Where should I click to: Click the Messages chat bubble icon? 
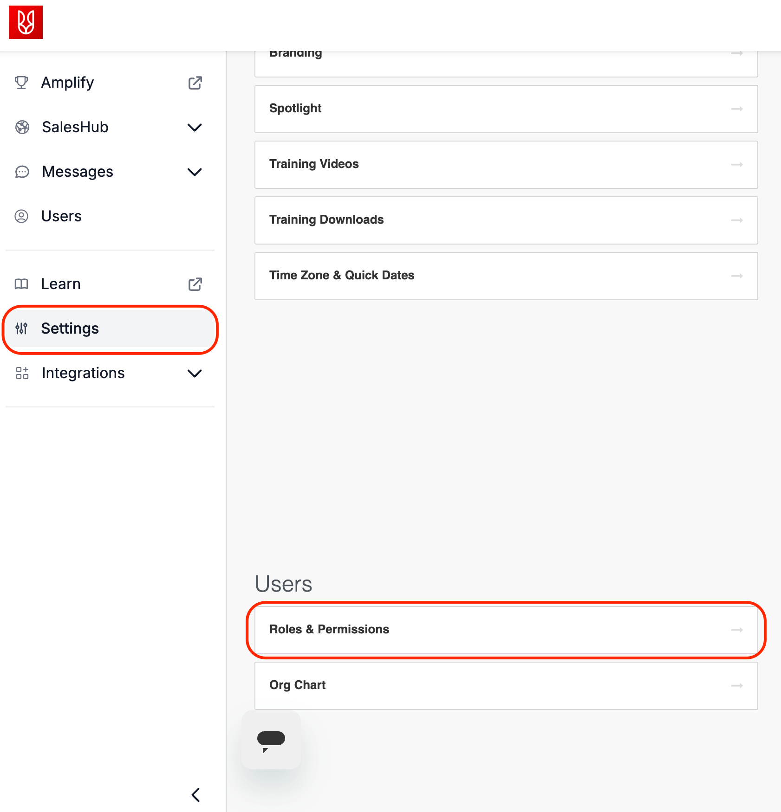[x=22, y=172]
